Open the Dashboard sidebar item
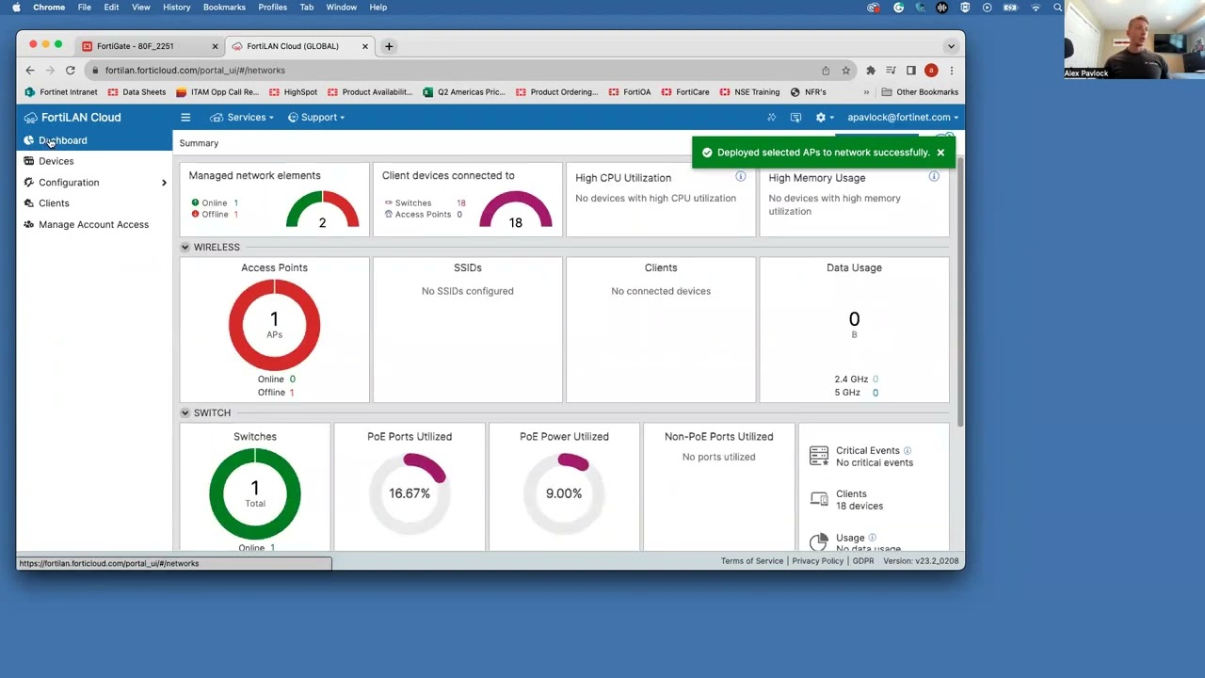1205x678 pixels. click(93, 140)
